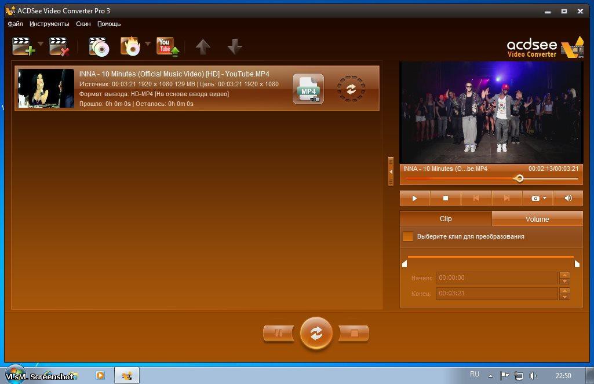Collapse the preview panel side handle
This screenshot has width=594, height=384.
(x=391, y=171)
